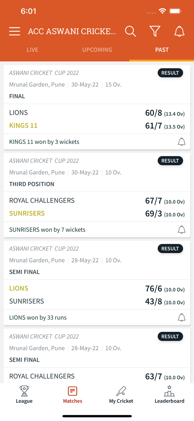Tap the ACC ASWANI CRICKE... title
Image resolution: width=194 pixels, height=421 pixels.
coord(72,31)
